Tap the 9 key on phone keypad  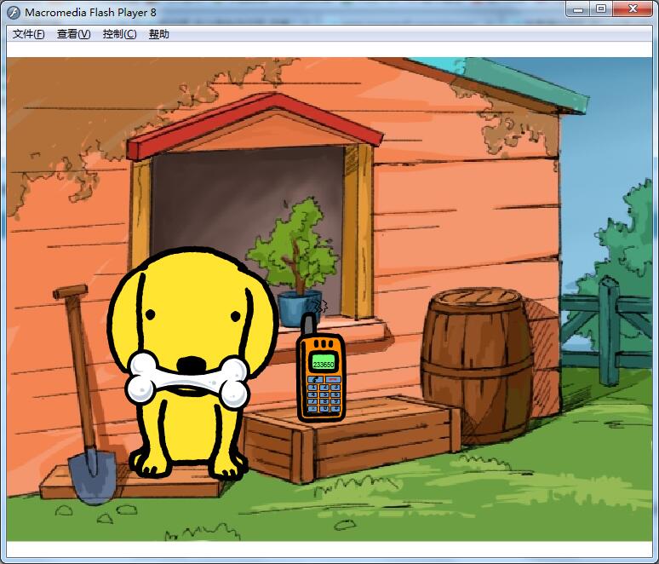point(335,401)
